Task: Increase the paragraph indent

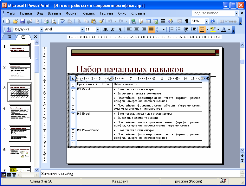Action: coord(193,29)
